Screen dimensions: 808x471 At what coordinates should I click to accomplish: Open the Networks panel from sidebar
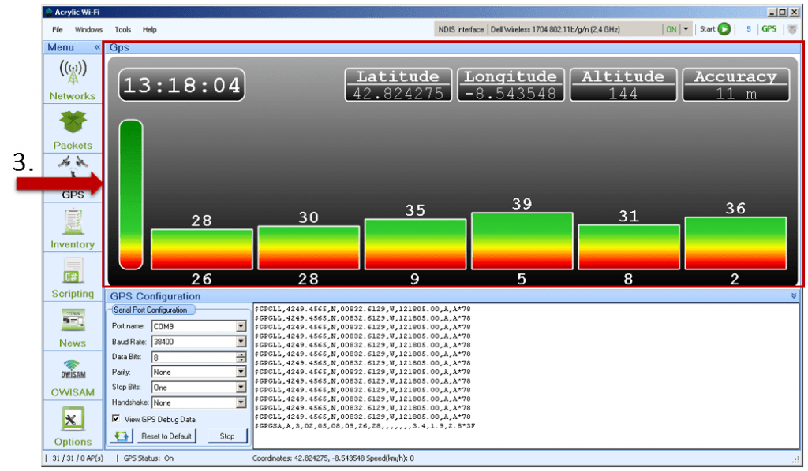(73, 80)
